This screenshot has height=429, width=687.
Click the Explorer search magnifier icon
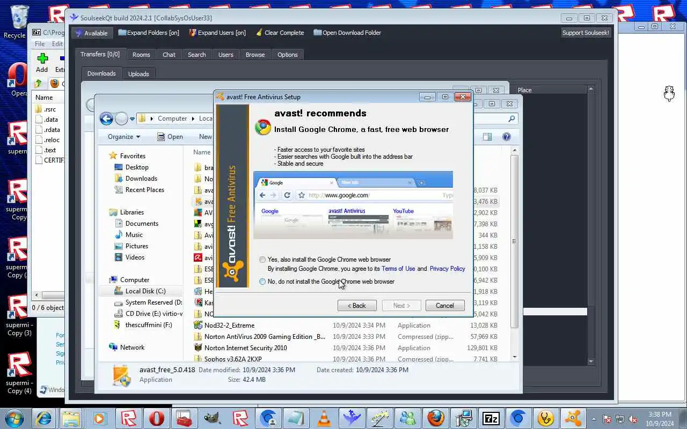pos(511,119)
